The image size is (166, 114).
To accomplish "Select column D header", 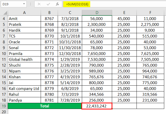I will 97,13.
